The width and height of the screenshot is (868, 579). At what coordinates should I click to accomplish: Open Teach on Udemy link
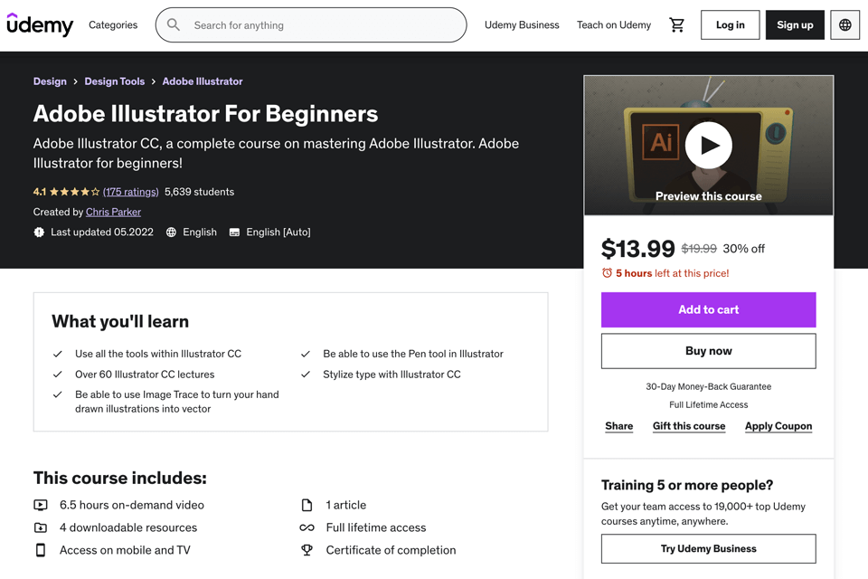(613, 25)
